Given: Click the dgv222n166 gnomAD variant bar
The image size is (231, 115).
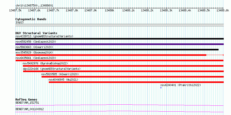Looking at the screenshot, I should pos(123,71).
